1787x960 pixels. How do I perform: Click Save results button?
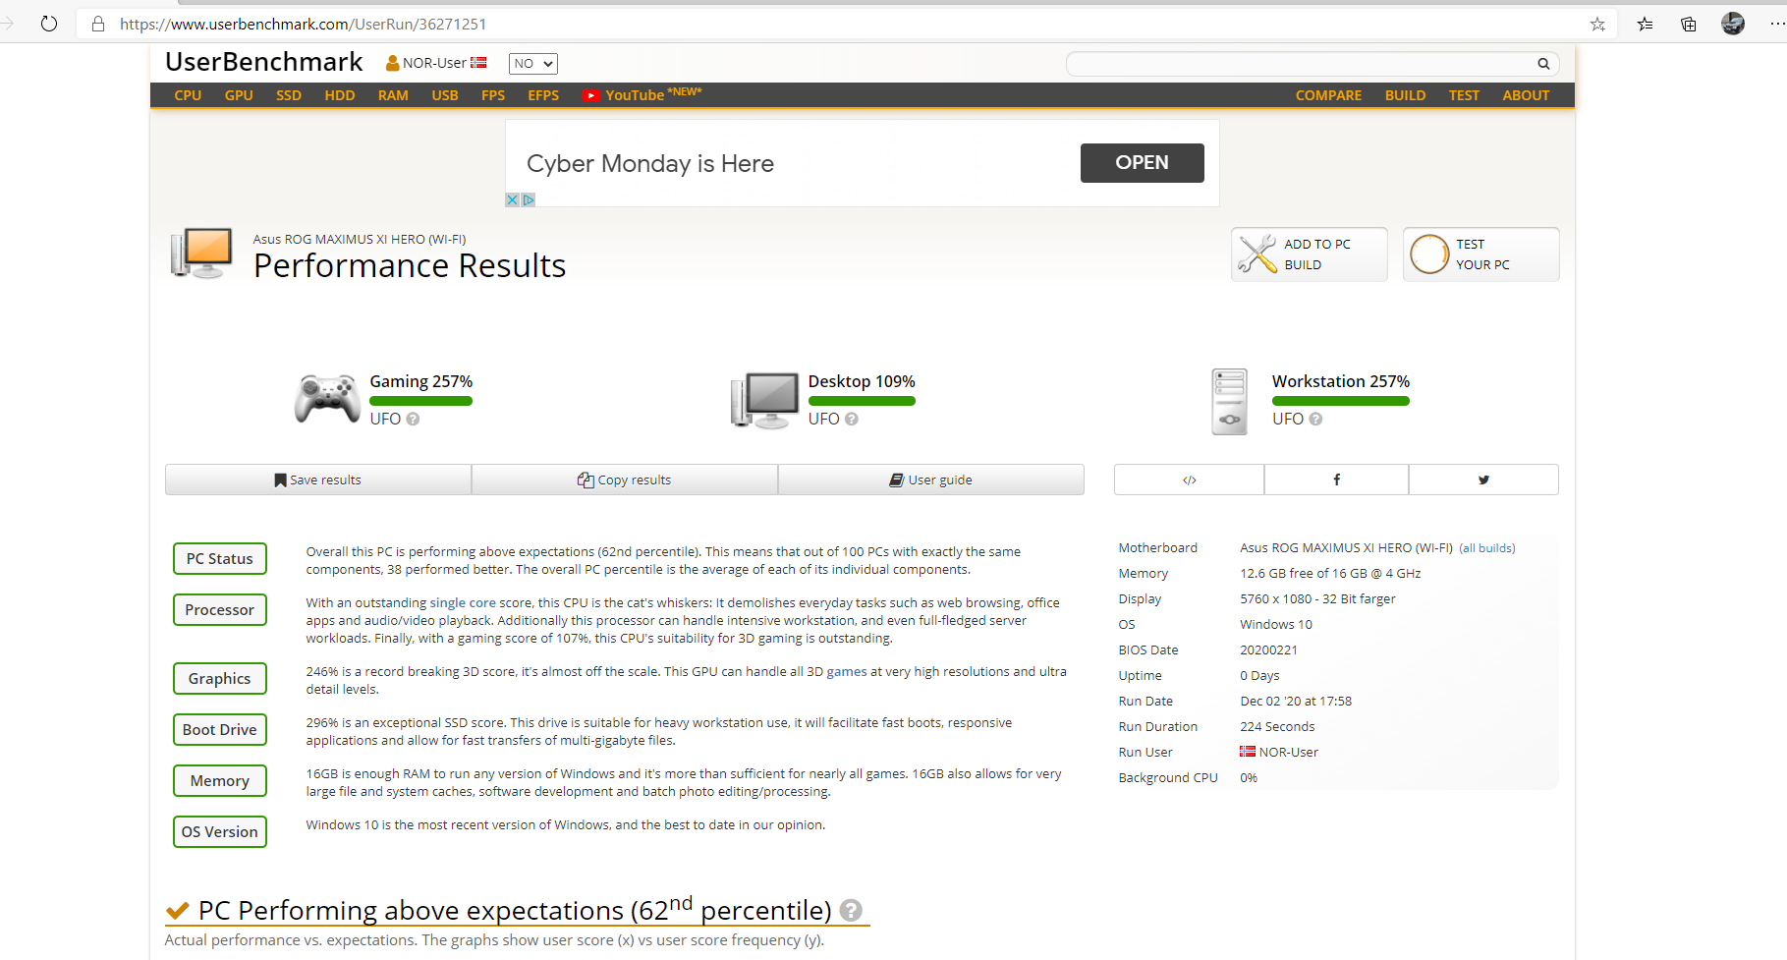point(318,480)
